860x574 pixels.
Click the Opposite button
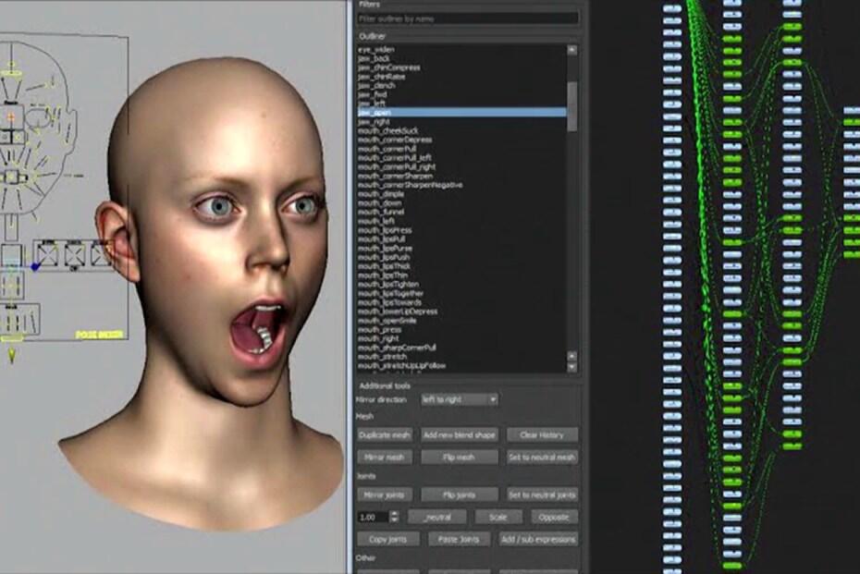tap(554, 517)
